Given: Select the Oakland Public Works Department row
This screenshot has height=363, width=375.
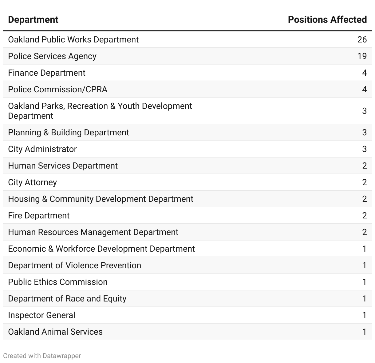Looking at the screenshot, I should coord(187,39).
